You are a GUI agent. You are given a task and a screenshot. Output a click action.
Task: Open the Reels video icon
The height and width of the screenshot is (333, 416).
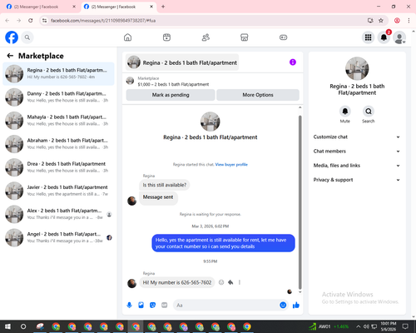tap(166, 37)
